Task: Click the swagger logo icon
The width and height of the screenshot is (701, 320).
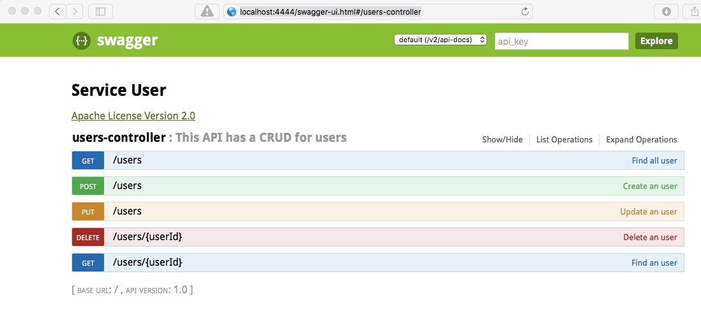Action: pos(81,41)
